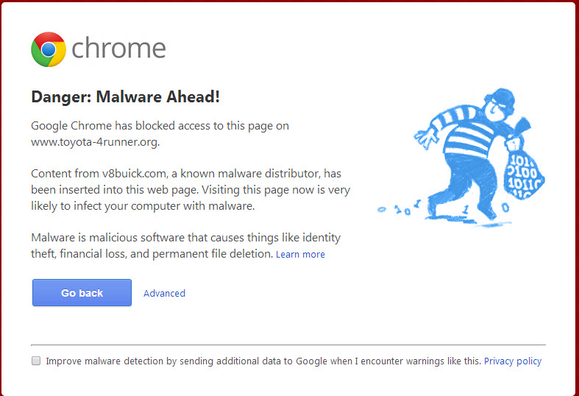Open the Learn more link about malware
Viewport: 579px width, 396px height.
point(300,254)
